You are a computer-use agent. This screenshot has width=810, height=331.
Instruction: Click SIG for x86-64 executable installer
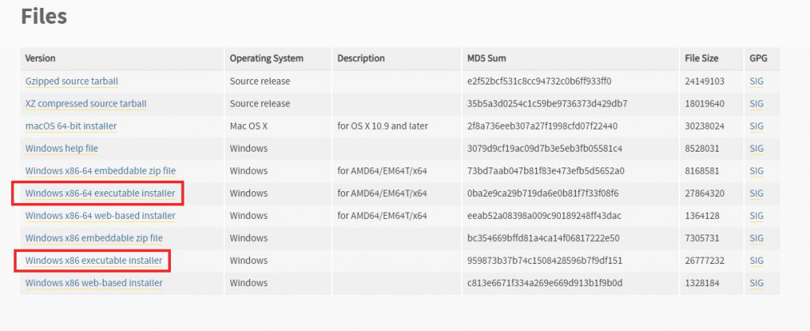(756, 194)
